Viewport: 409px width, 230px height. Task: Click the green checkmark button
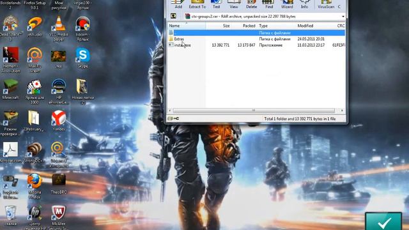point(383,222)
